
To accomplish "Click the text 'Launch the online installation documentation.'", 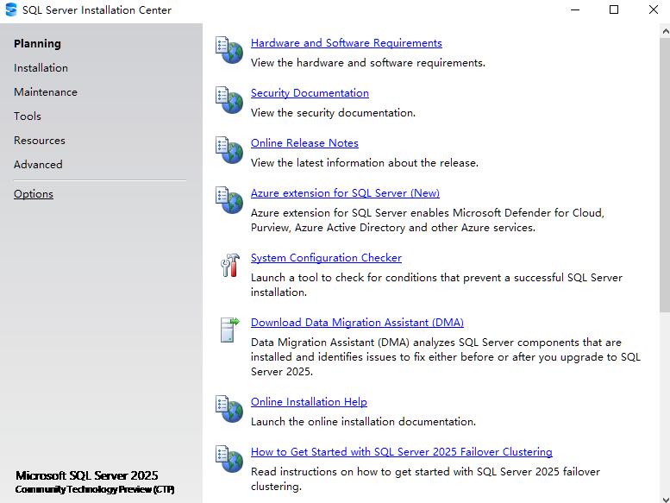I will pos(363,422).
